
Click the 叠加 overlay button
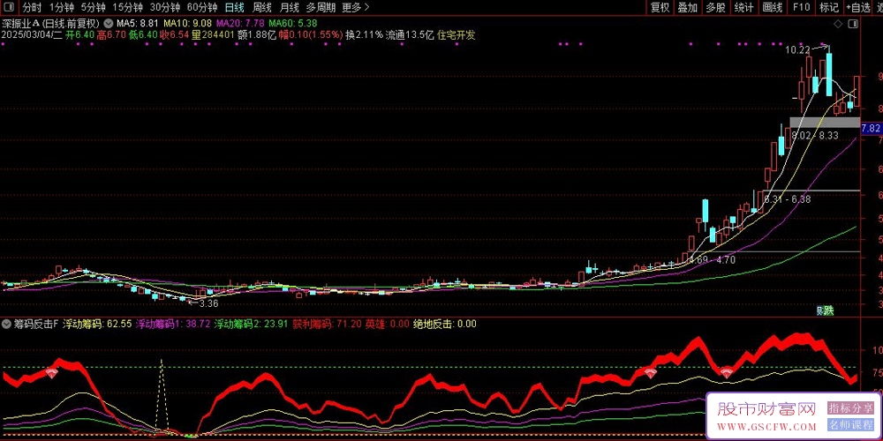pos(688,7)
